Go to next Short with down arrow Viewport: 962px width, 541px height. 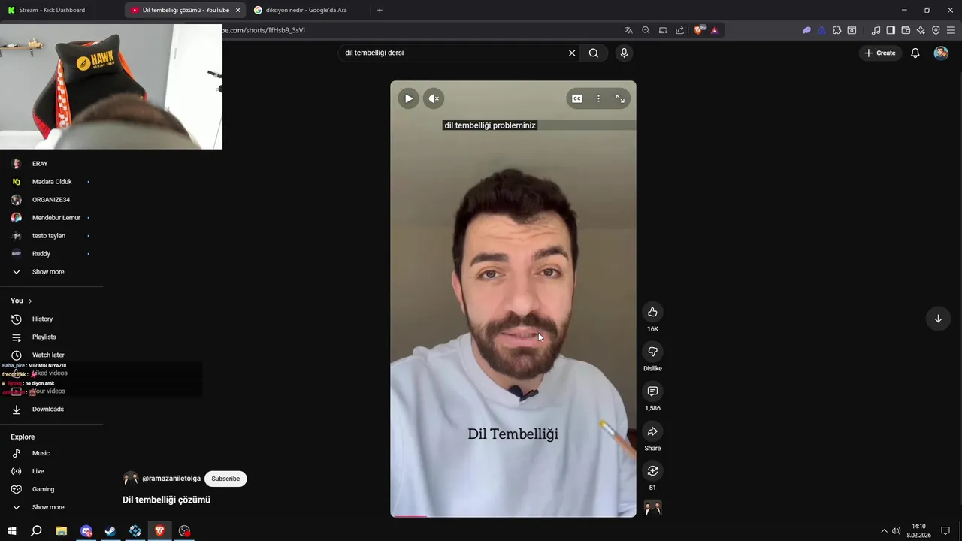pos(938,319)
